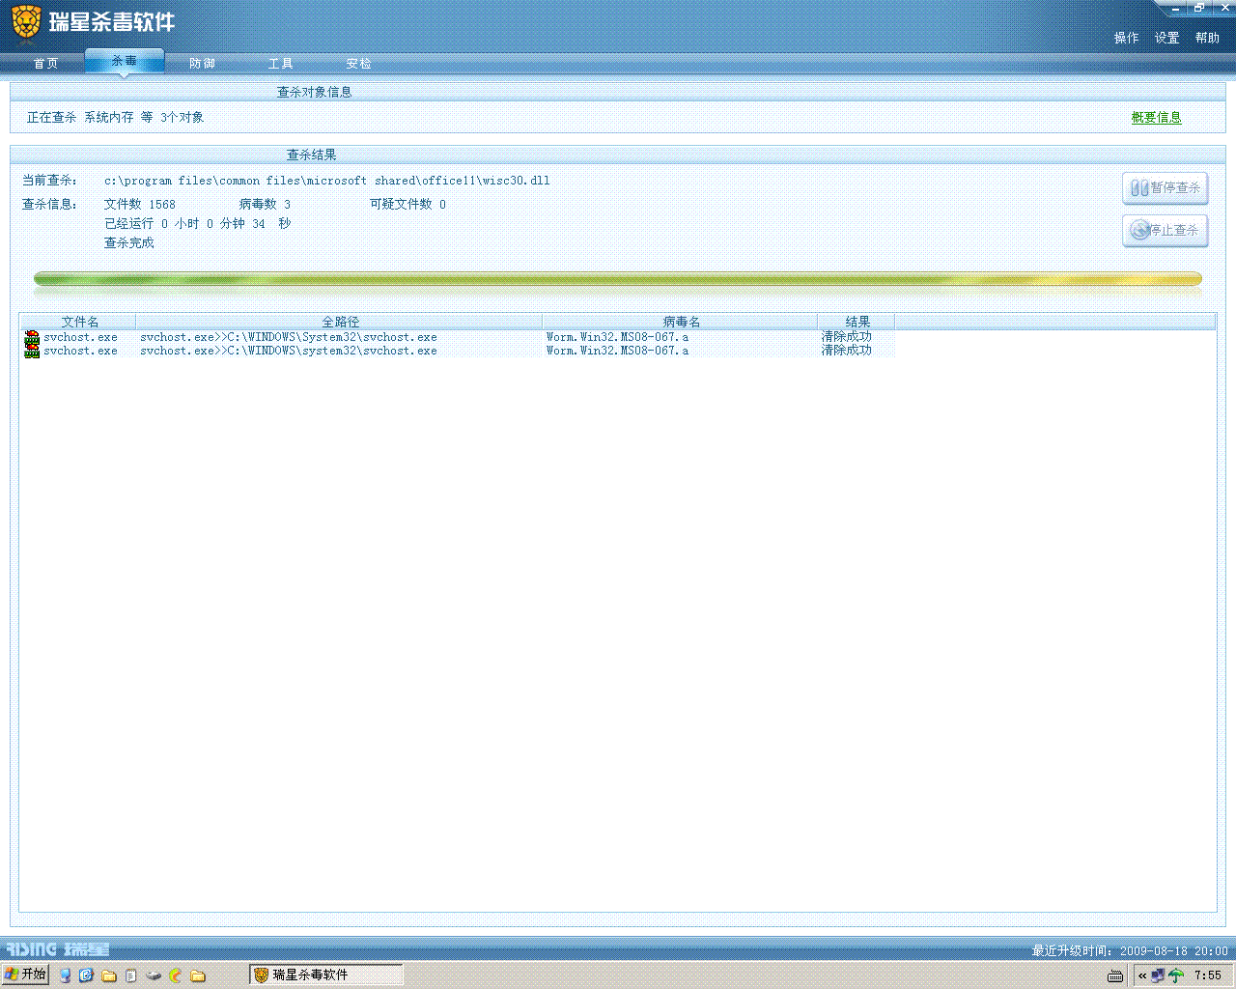Open the 操作 menu
The width and height of the screenshot is (1236, 989).
(1127, 38)
